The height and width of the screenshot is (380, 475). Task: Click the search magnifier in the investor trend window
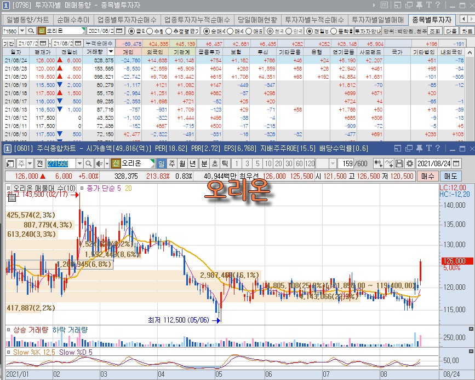[x=31, y=31]
